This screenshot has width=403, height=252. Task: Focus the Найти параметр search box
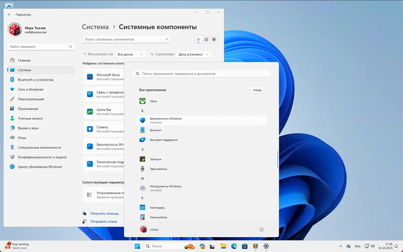pyautogui.click(x=41, y=46)
